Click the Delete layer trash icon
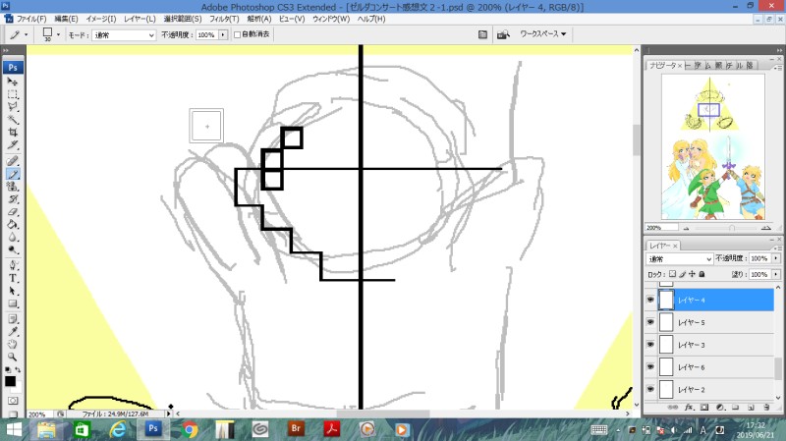 coord(766,408)
